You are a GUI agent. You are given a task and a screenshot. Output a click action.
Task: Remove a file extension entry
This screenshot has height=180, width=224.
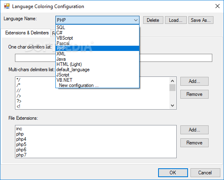pyautogui.click(x=194, y=143)
